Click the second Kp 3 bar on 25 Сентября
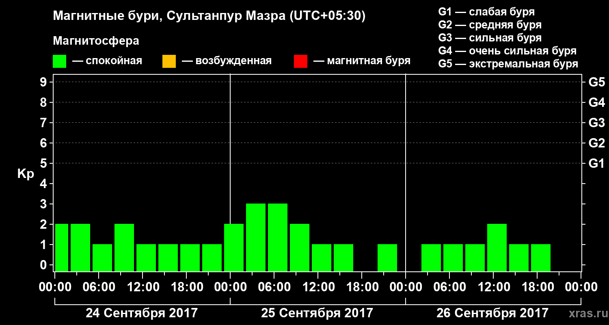 coord(278,237)
